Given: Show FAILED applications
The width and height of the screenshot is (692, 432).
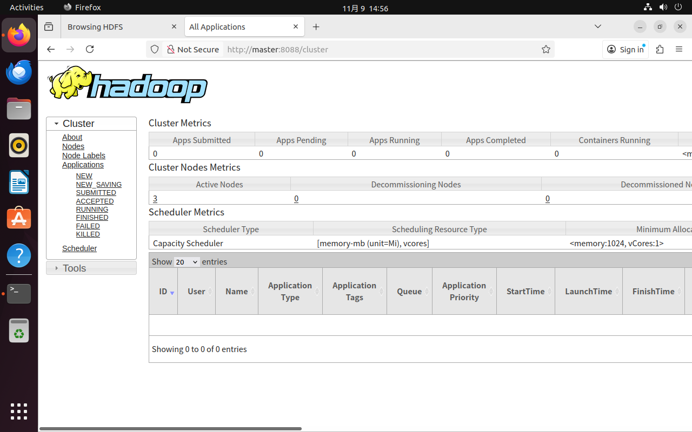Looking at the screenshot, I should 88,226.
